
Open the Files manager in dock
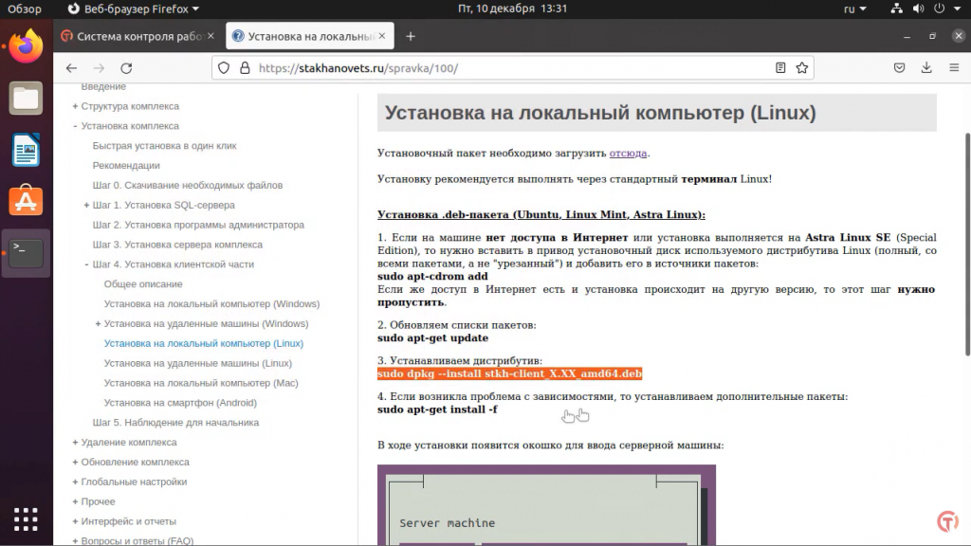point(26,98)
